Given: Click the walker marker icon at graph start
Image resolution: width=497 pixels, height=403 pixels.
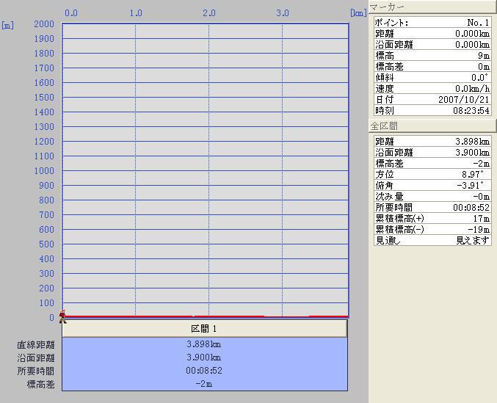Looking at the screenshot, I should tap(63, 316).
